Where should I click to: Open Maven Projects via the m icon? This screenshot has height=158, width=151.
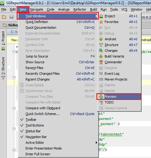point(101,79)
